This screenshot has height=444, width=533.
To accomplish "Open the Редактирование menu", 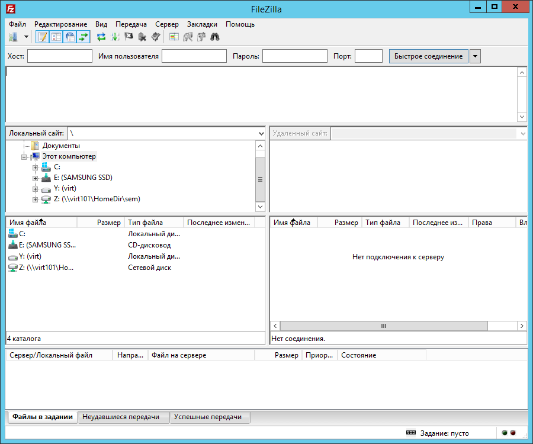I will click(x=60, y=24).
